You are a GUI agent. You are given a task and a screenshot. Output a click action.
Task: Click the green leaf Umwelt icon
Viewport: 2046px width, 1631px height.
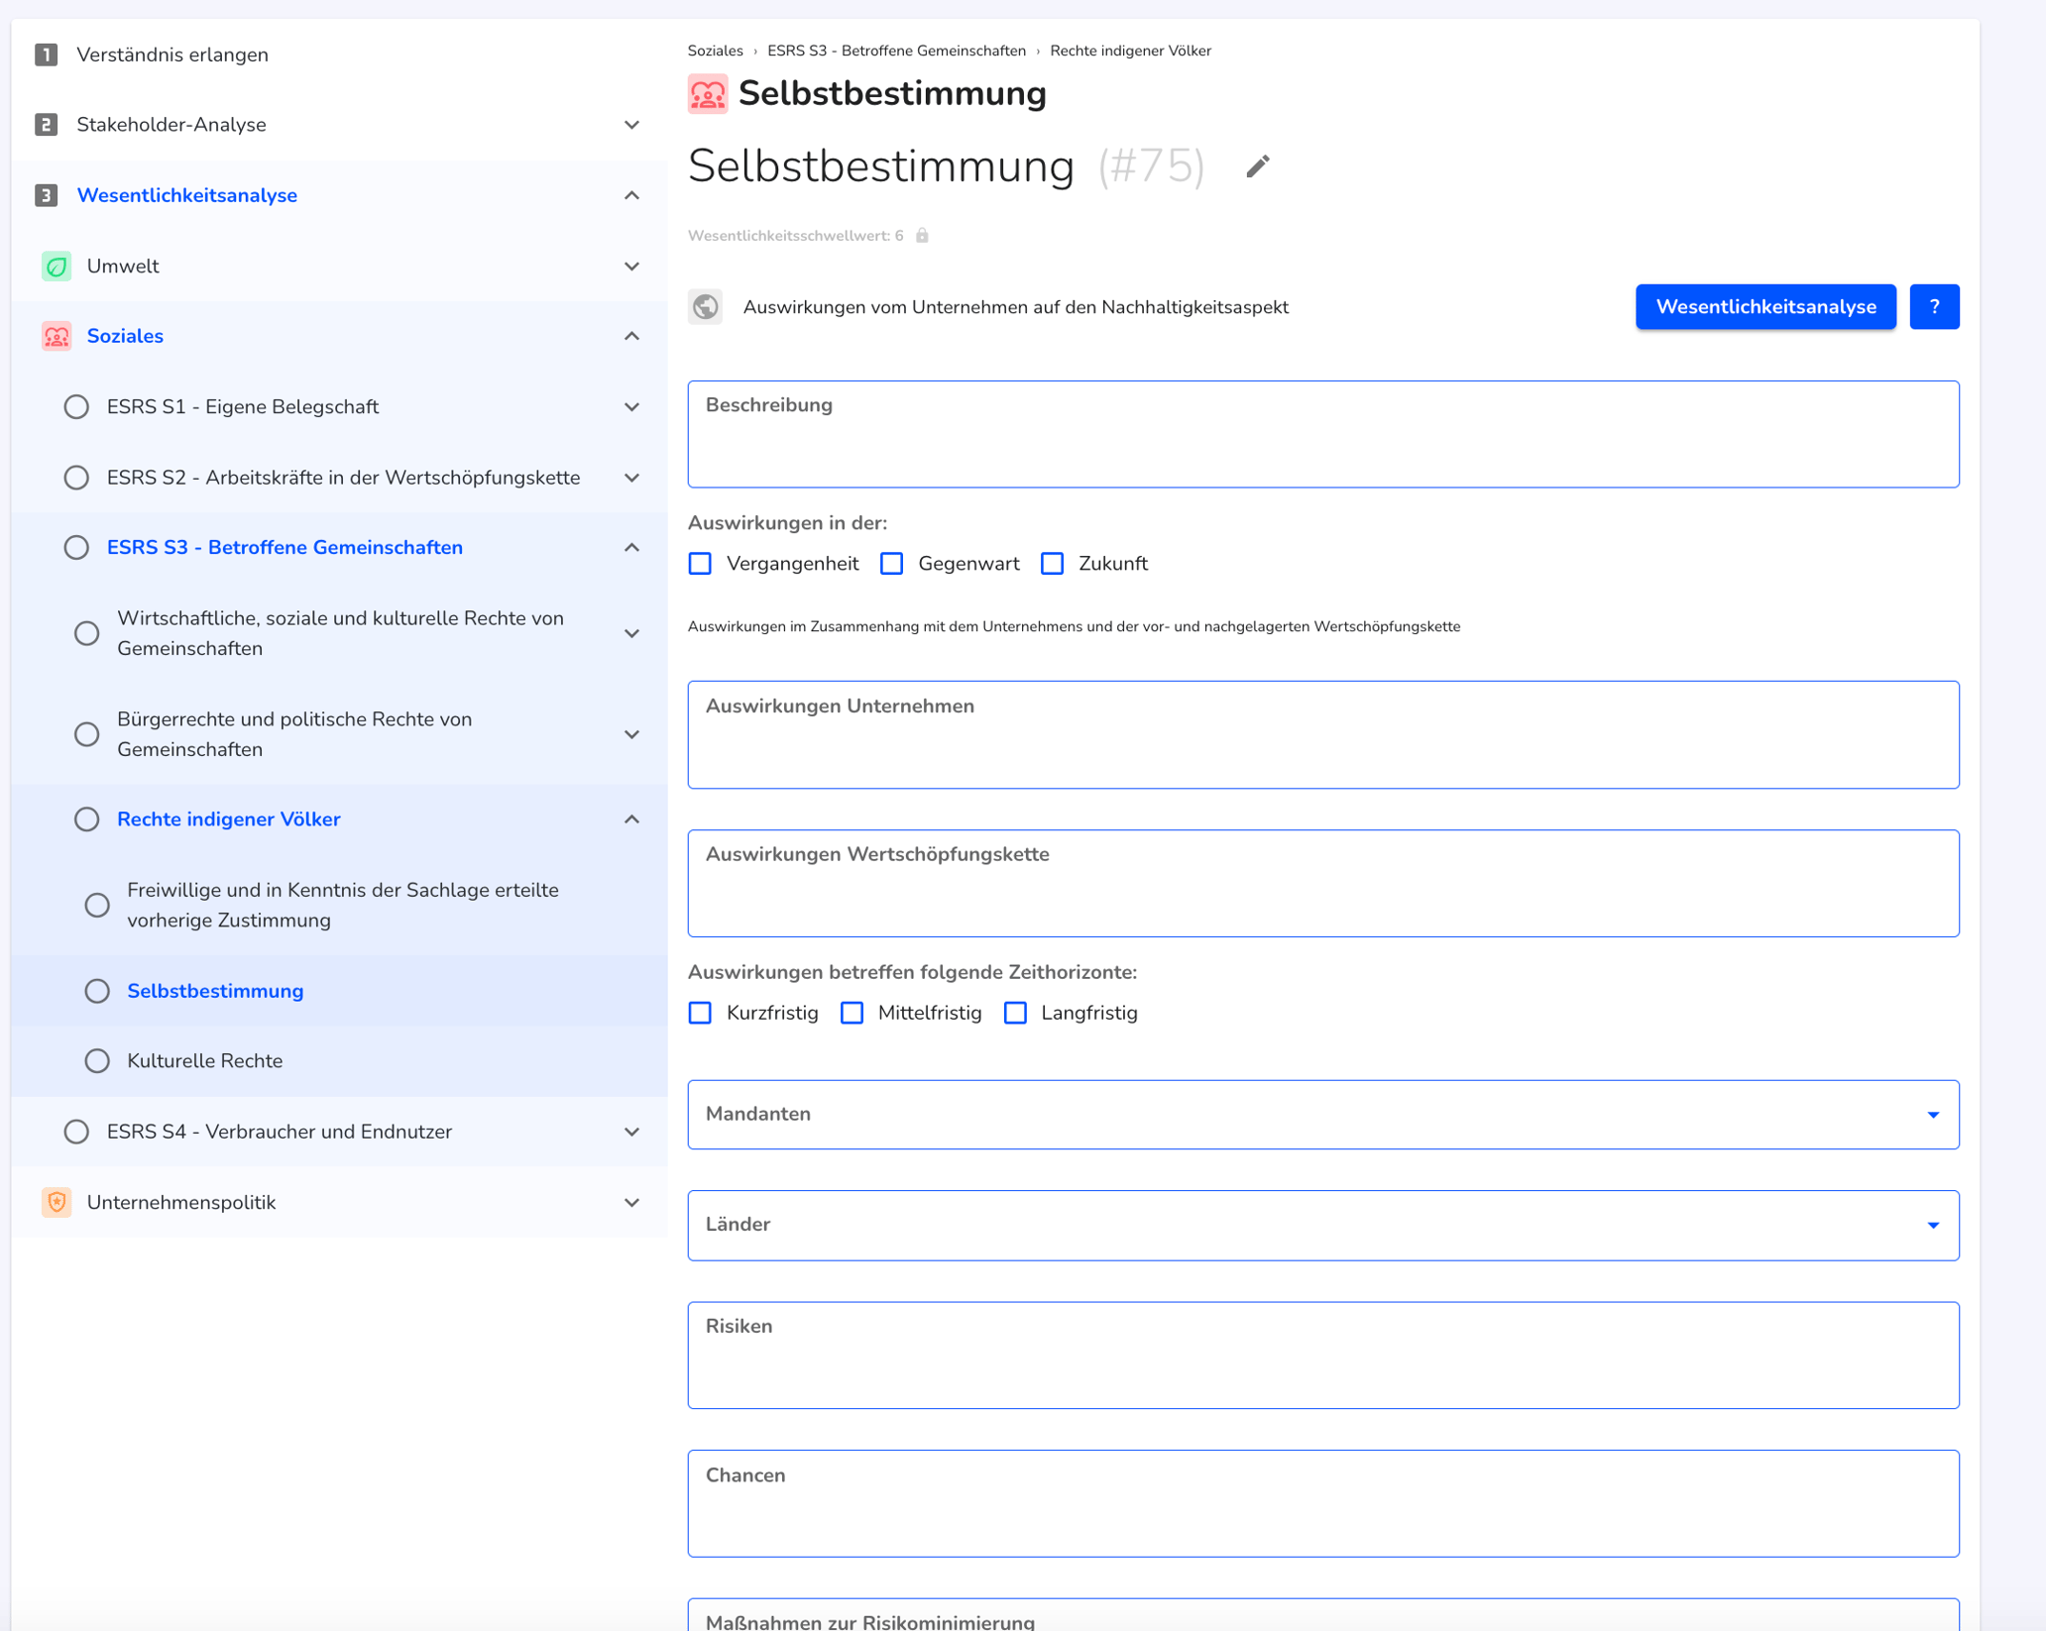pyautogui.click(x=57, y=267)
